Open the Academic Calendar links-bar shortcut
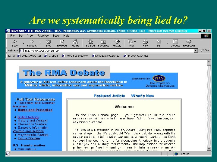 click(106, 56)
